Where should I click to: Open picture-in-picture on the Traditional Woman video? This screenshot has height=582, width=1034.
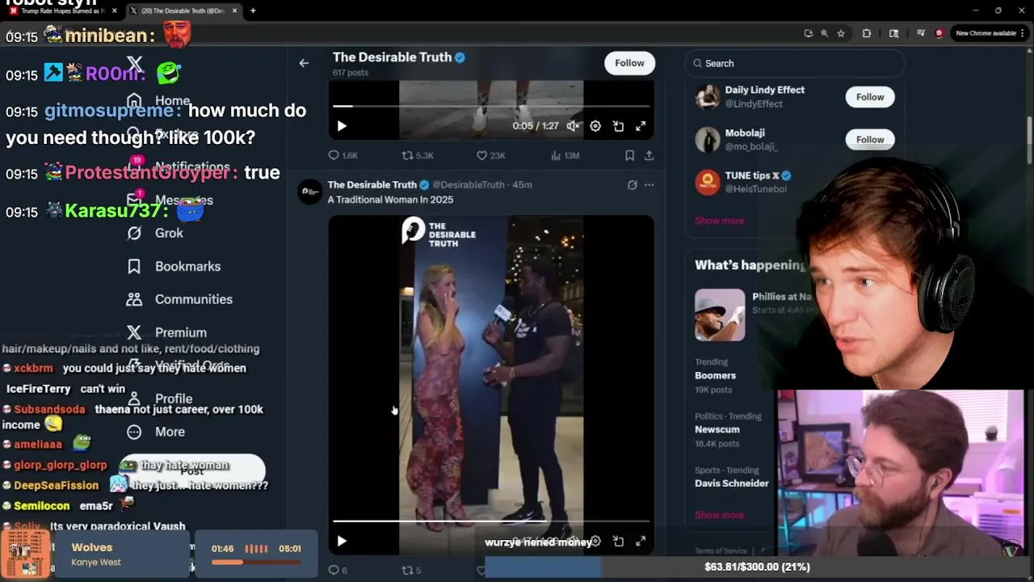click(618, 541)
